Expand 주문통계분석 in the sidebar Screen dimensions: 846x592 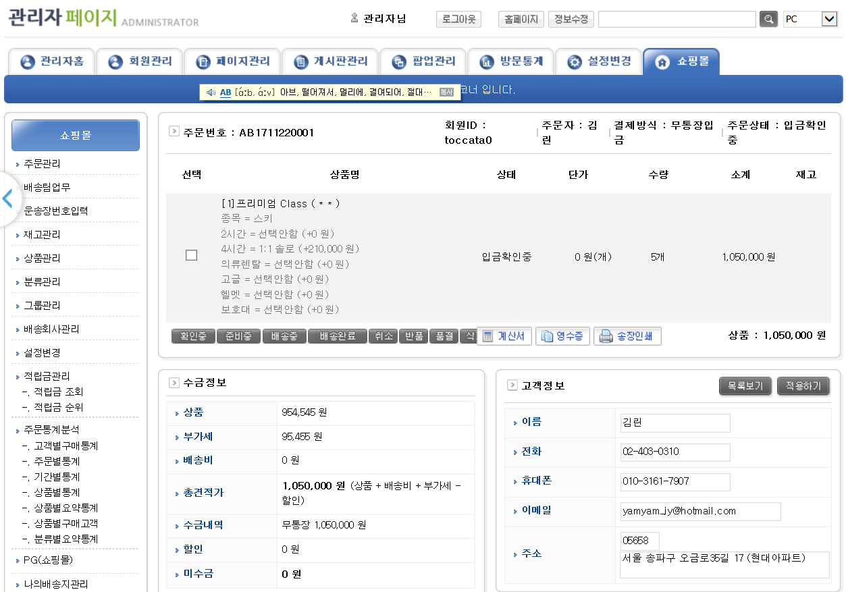[x=47, y=429]
